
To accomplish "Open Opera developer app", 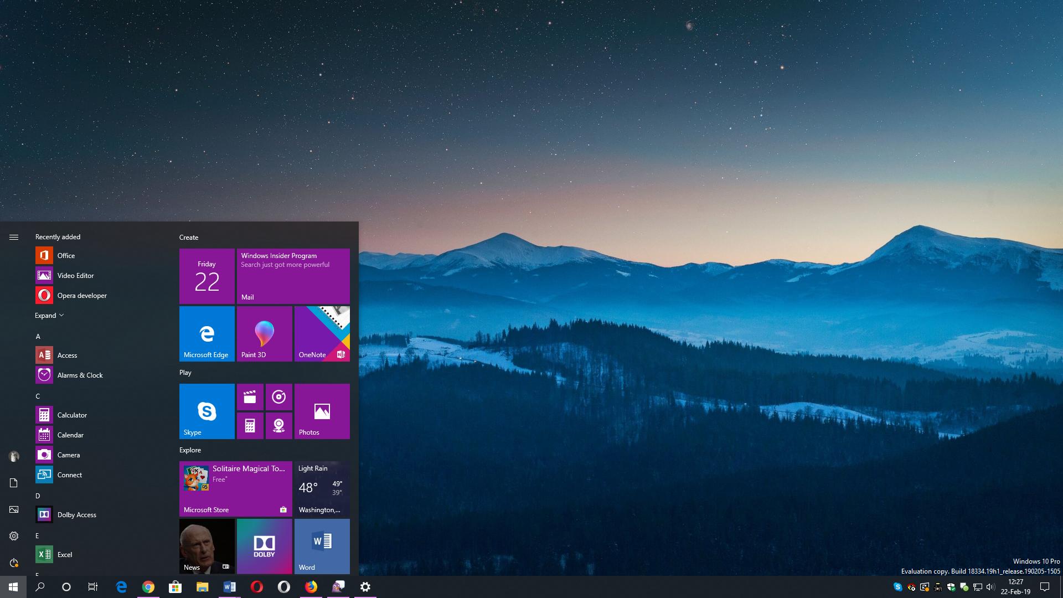I will coord(82,295).
